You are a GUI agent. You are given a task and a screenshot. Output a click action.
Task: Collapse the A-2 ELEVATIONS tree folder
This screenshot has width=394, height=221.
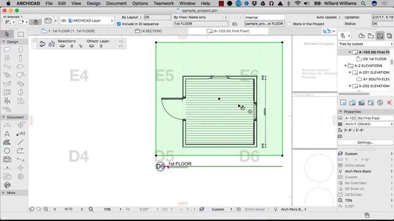(345, 66)
